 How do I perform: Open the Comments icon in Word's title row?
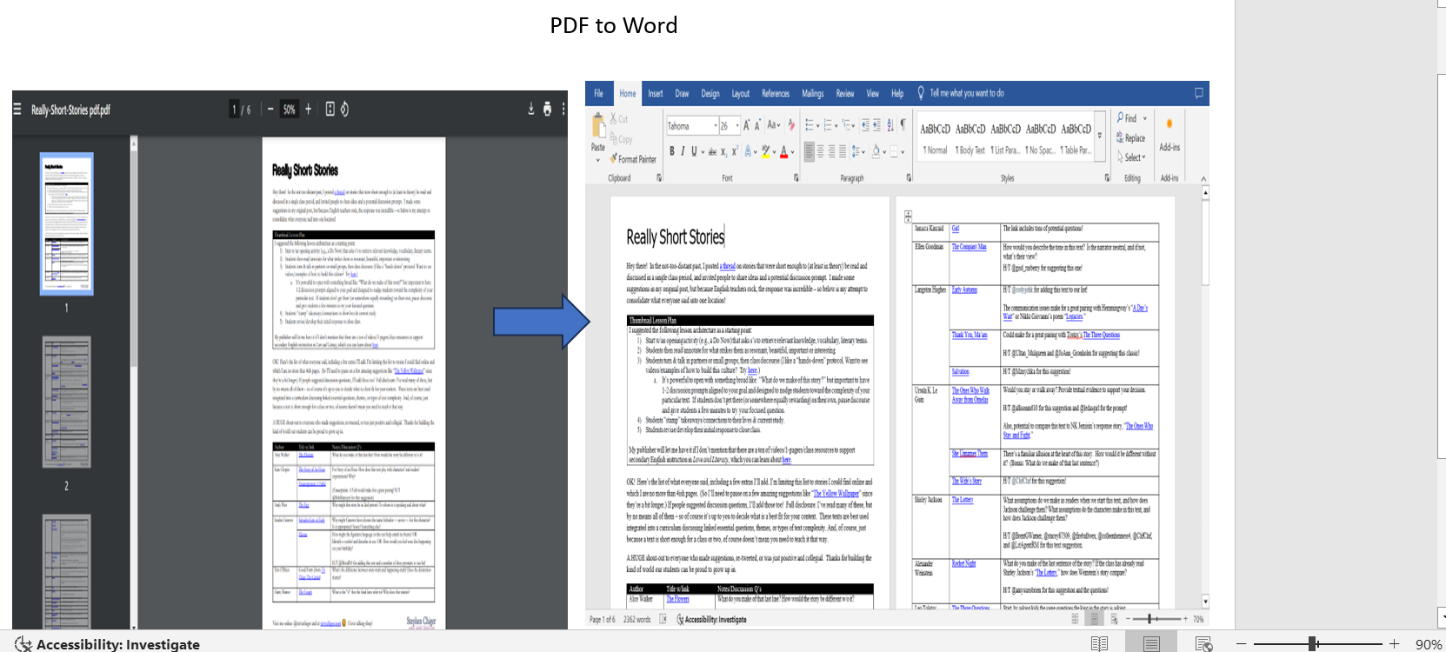(1198, 93)
